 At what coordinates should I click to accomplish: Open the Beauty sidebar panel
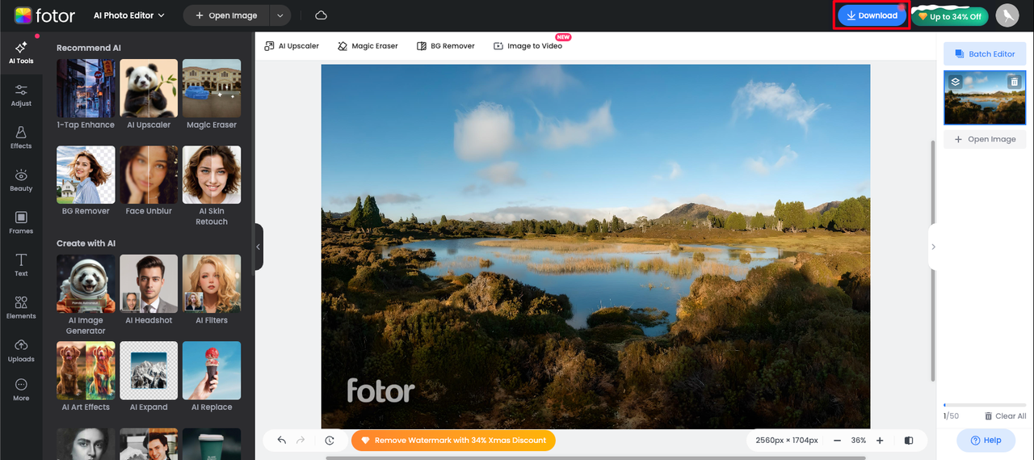pos(21,180)
